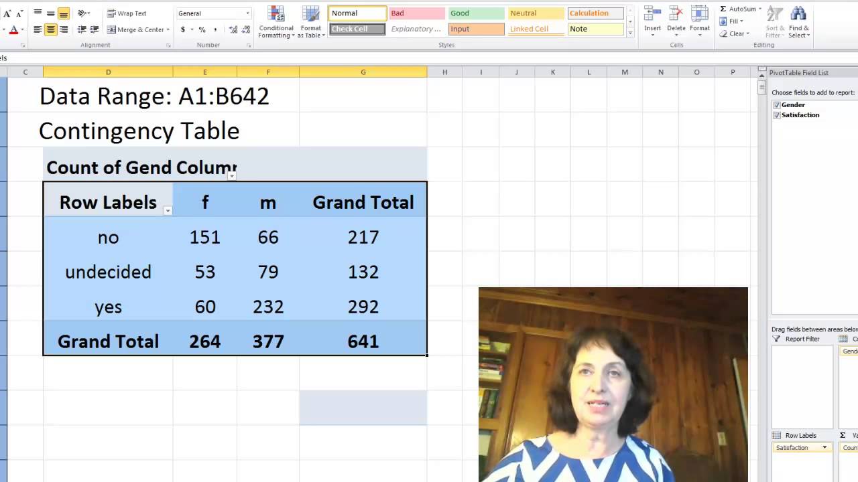The width and height of the screenshot is (858, 482).
Task: Click cell showing 151
Action: pos(205,237)
